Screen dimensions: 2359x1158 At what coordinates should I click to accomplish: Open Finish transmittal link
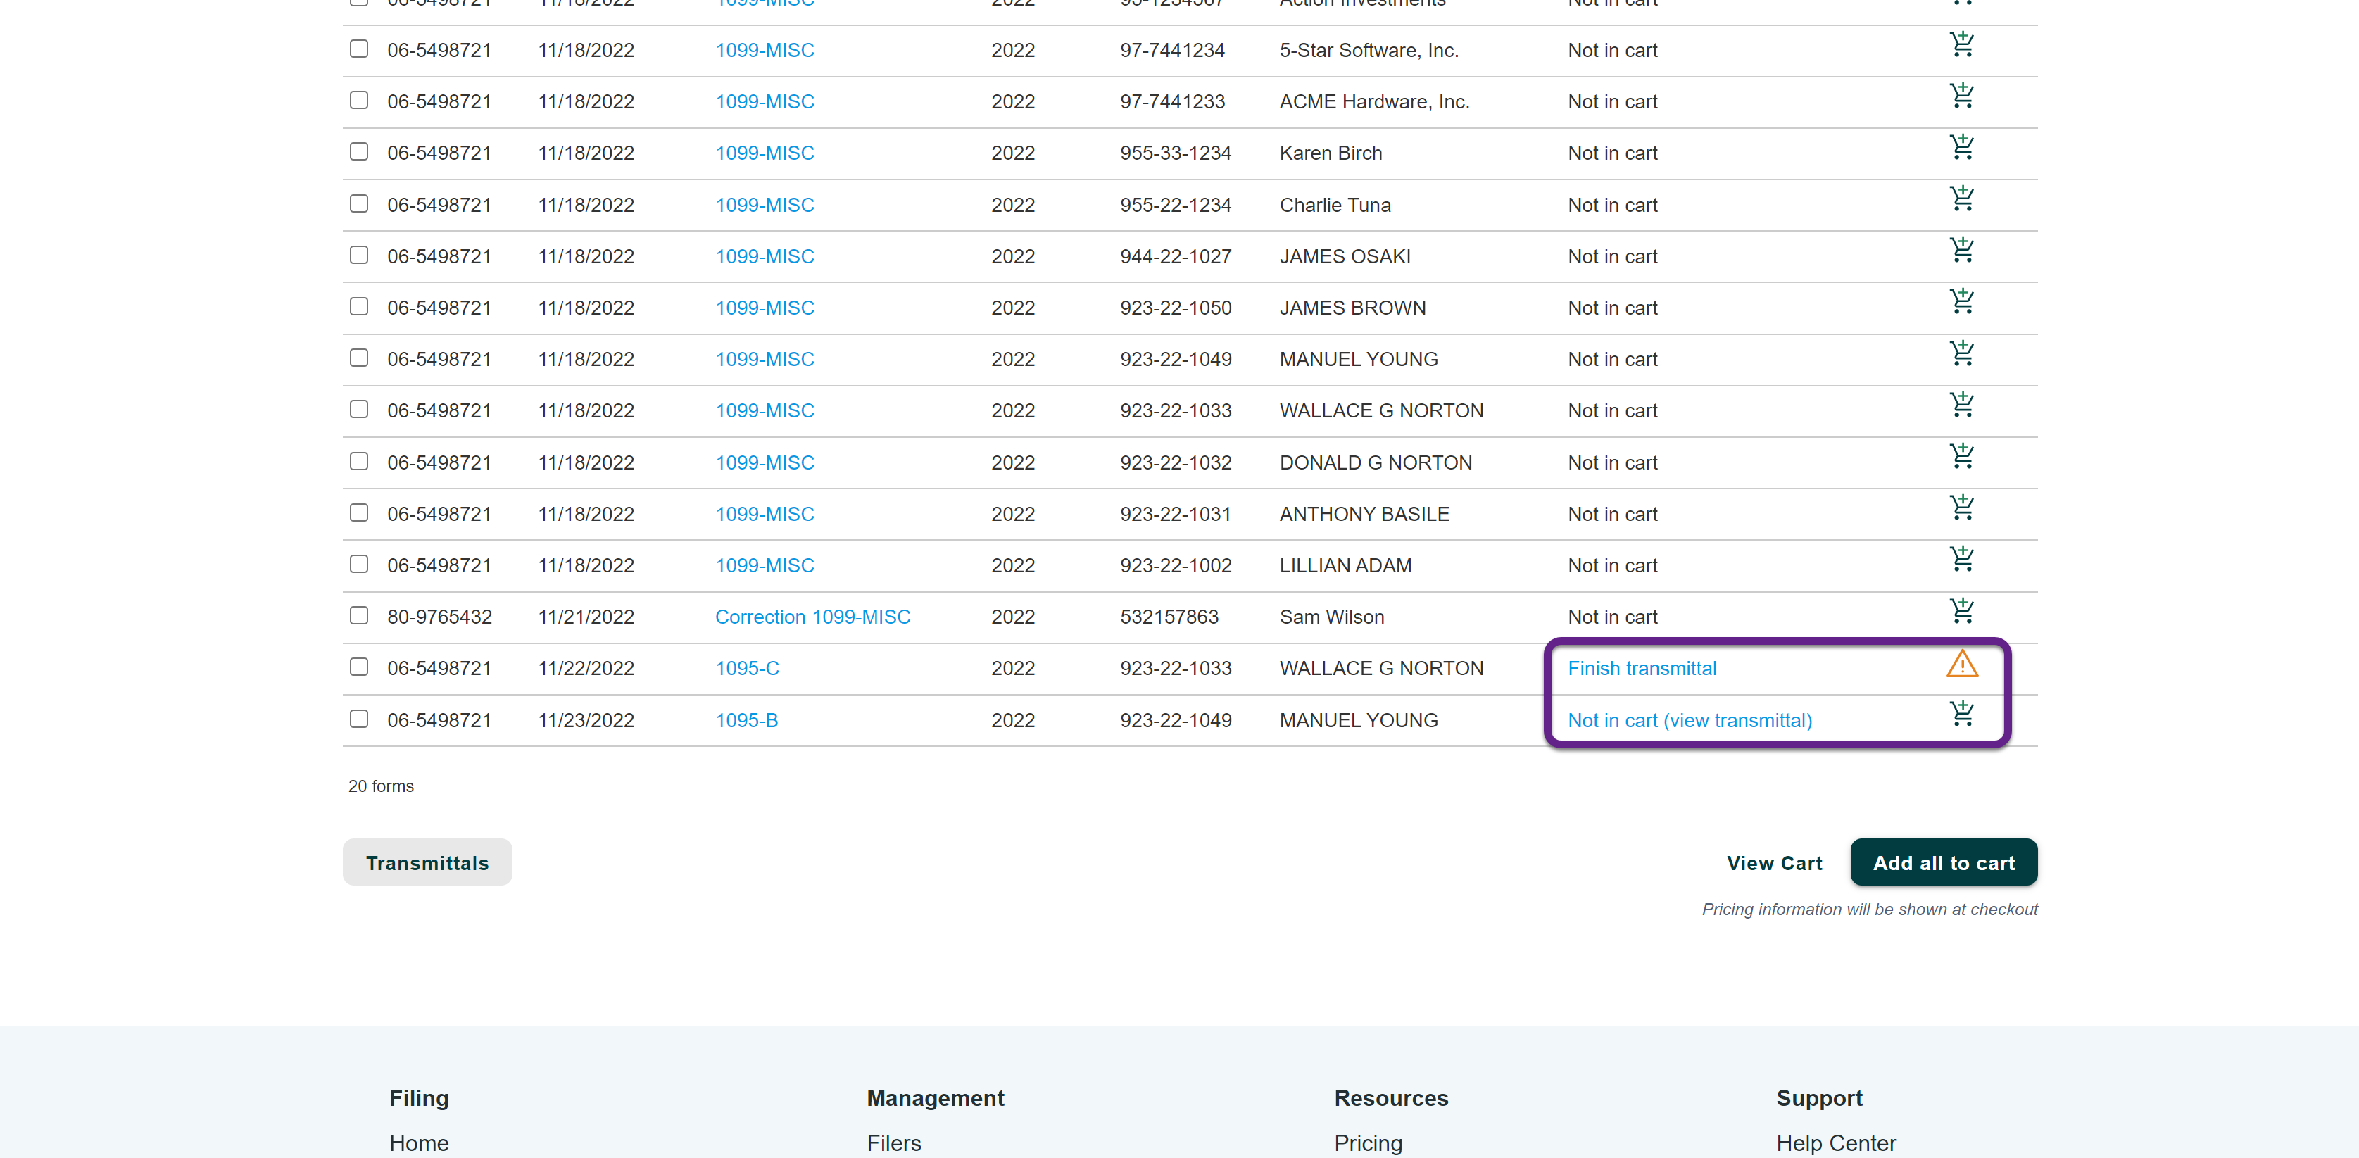[x=1641, y=668]
